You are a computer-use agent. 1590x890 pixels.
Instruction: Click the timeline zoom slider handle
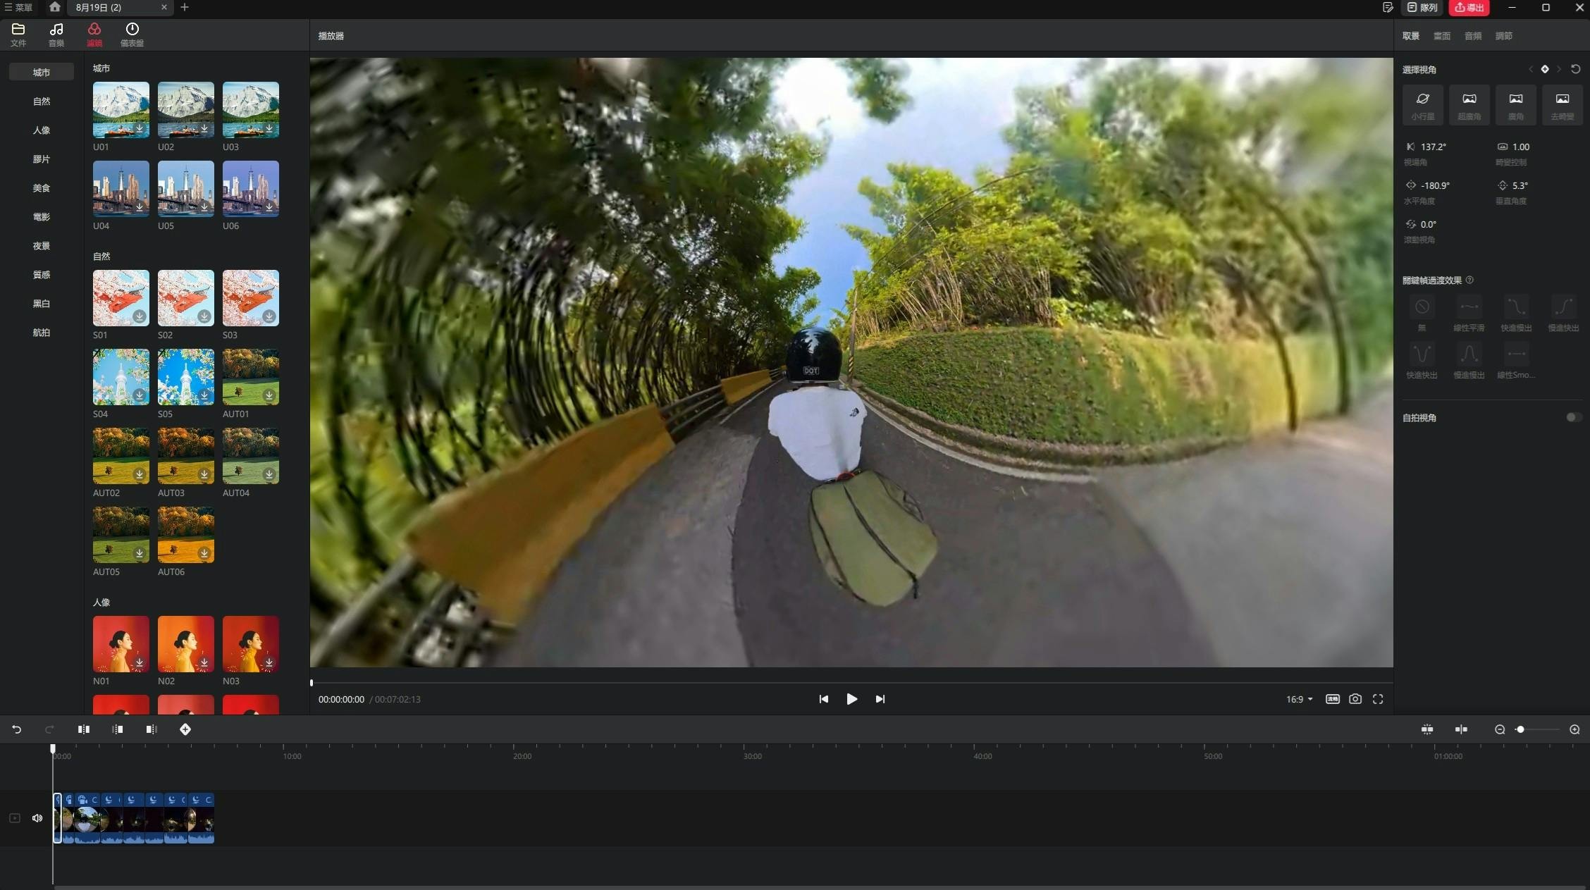point(1520,729)
